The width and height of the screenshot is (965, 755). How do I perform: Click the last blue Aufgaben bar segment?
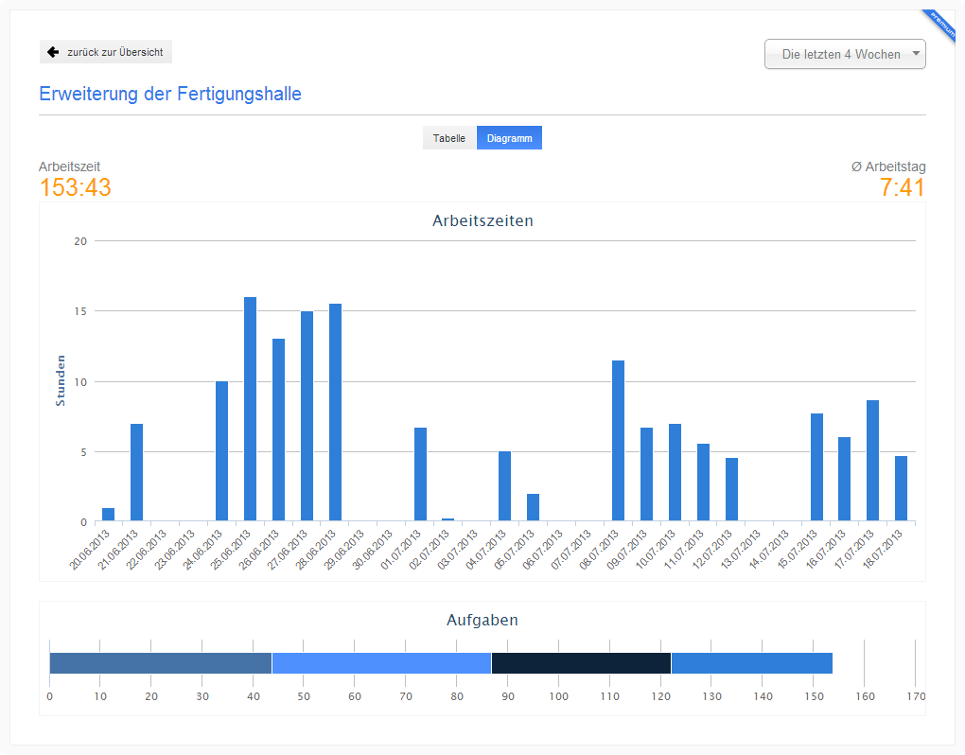(x=751, y=663)
